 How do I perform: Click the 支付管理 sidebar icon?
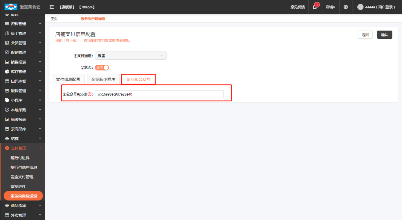point(7,148)
